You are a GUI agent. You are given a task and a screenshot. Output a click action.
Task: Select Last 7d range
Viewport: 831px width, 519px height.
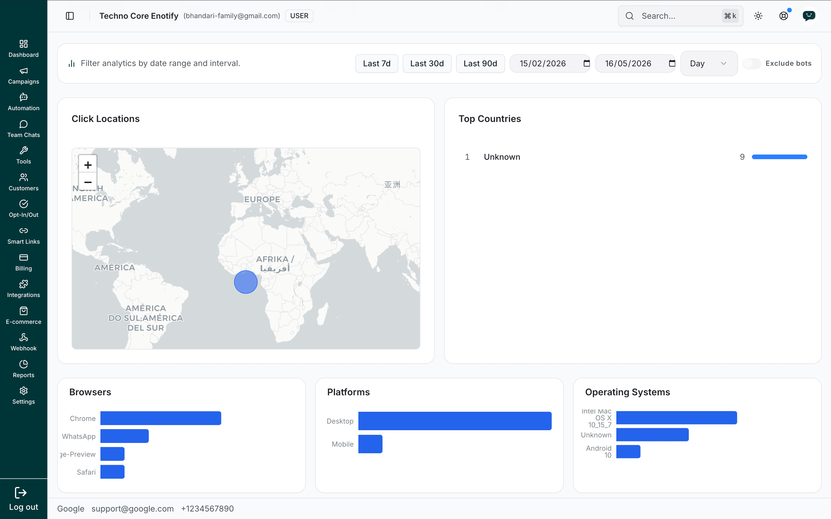[377, 63]
